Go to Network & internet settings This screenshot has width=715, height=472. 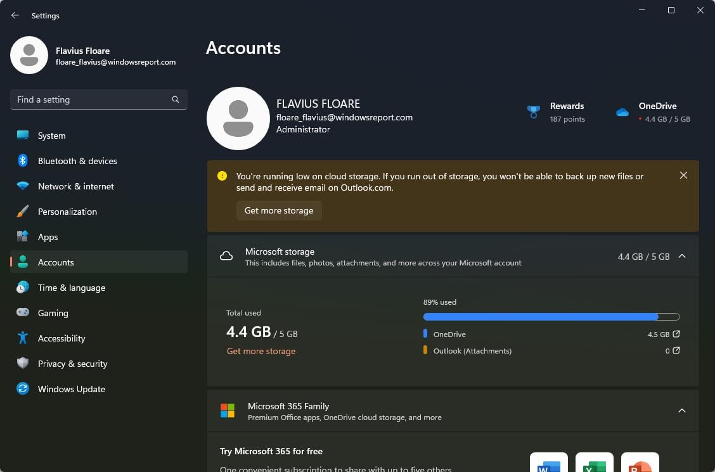pos(98,186)
